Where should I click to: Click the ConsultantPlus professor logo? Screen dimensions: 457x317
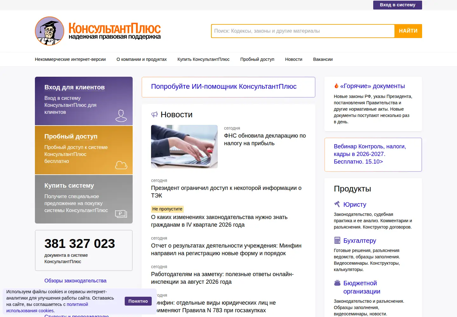pyautogui.click(x=50, y=31)
